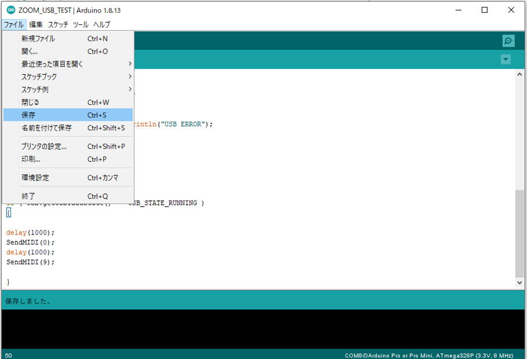Select 新規ファイル from the menu
Screen dimensions: 527x359
[x=68, y=39]
